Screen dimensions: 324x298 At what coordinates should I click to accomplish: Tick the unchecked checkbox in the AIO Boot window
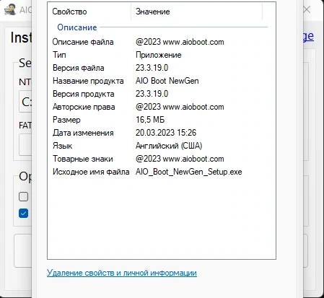click(23, 196)
